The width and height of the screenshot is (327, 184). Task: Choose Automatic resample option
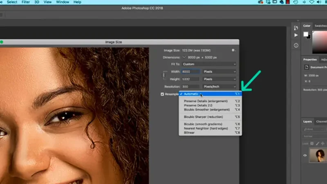click(210, 94)
